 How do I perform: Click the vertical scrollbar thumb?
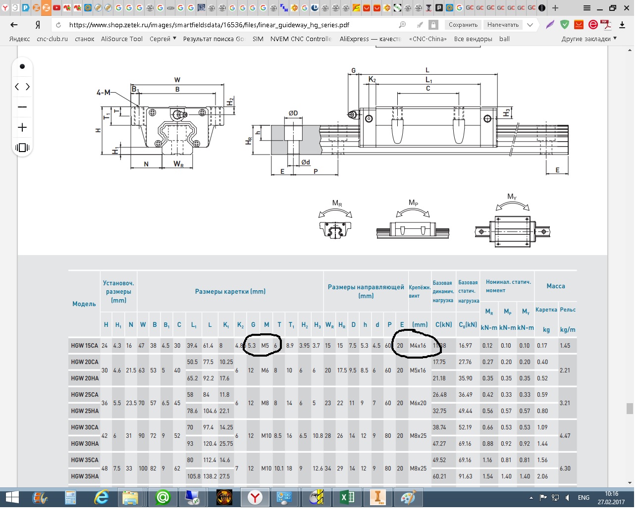(630, 409)
